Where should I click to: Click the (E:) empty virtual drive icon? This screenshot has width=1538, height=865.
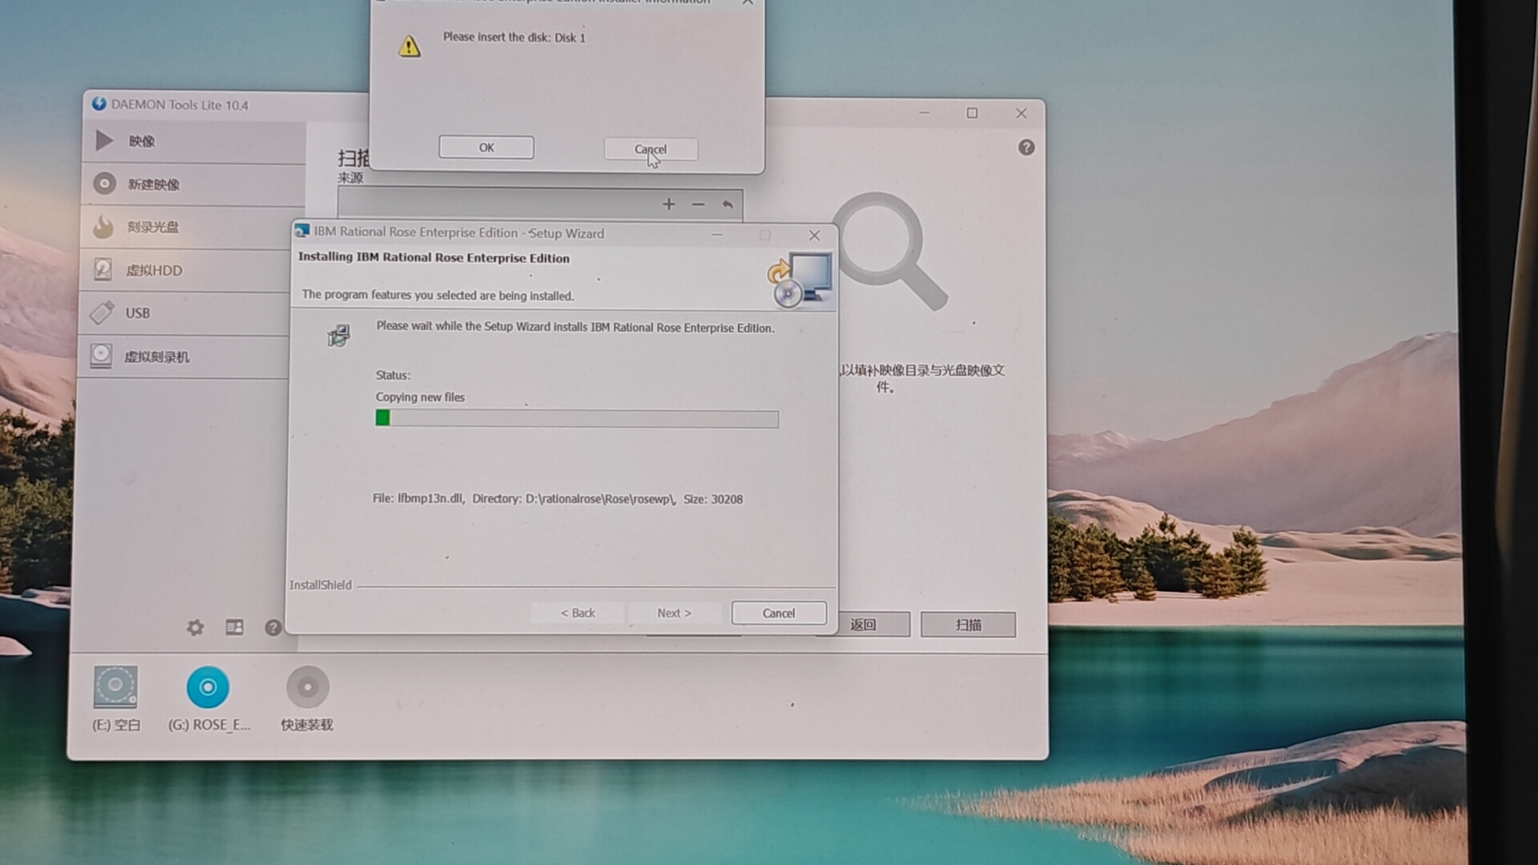tap(115, 687)
